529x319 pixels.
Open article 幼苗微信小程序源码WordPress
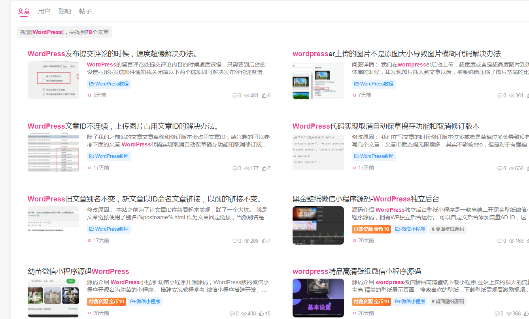[x=78, y=272]
